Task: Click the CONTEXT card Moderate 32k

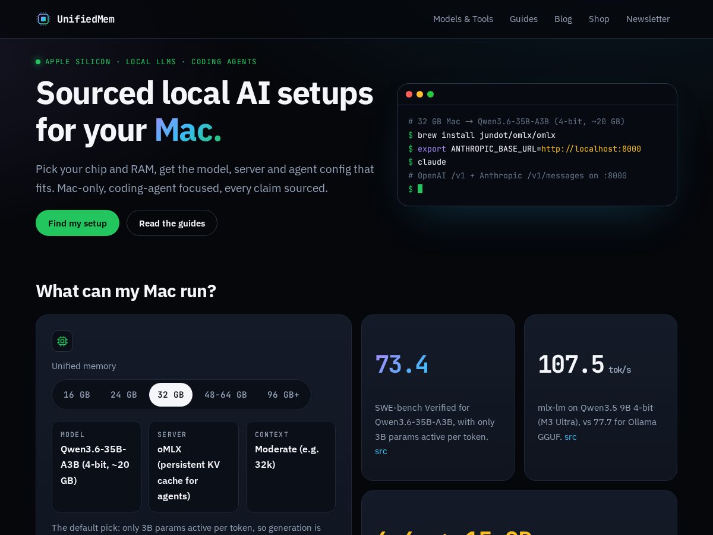Action: (x=291, y=467)
